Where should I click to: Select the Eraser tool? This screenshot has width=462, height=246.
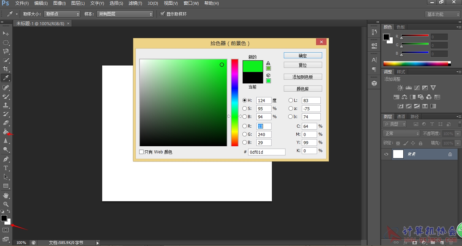pos(6,123)
